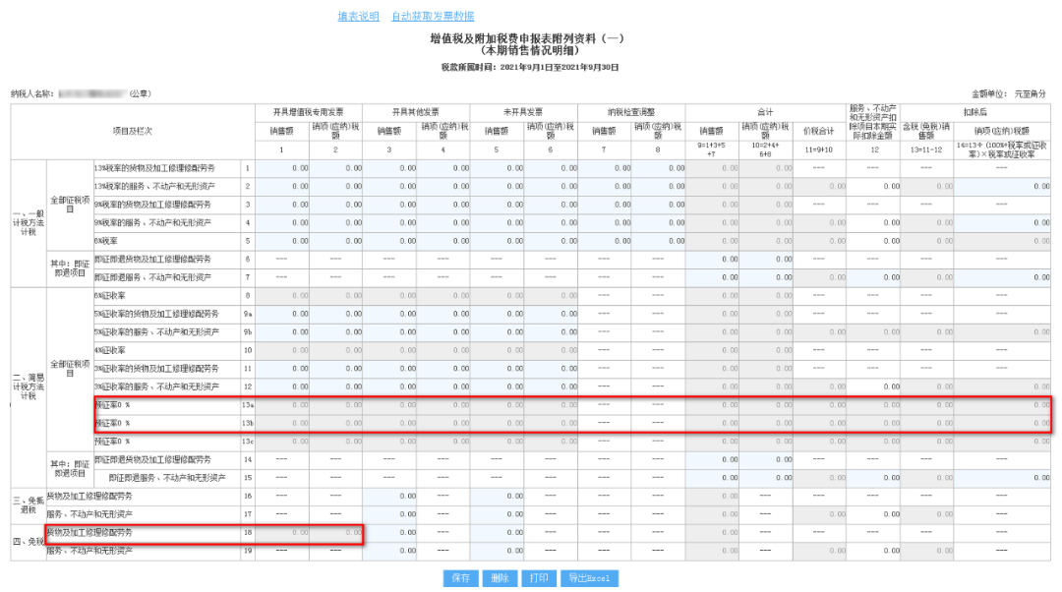
Task: Select row 6 合计 tax field (column 10)
Action: click(x=766, y=260)
